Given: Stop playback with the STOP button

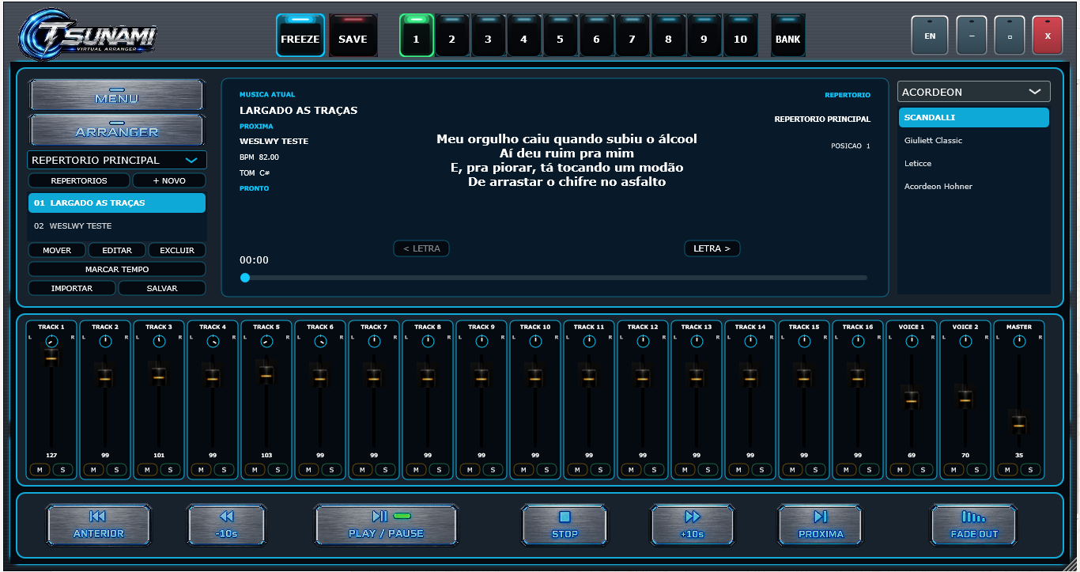Looking at the screenshot, I should click(565, 525).
